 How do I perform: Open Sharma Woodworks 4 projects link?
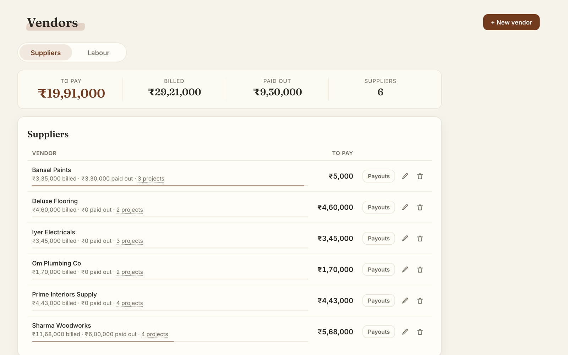(154, 334)
